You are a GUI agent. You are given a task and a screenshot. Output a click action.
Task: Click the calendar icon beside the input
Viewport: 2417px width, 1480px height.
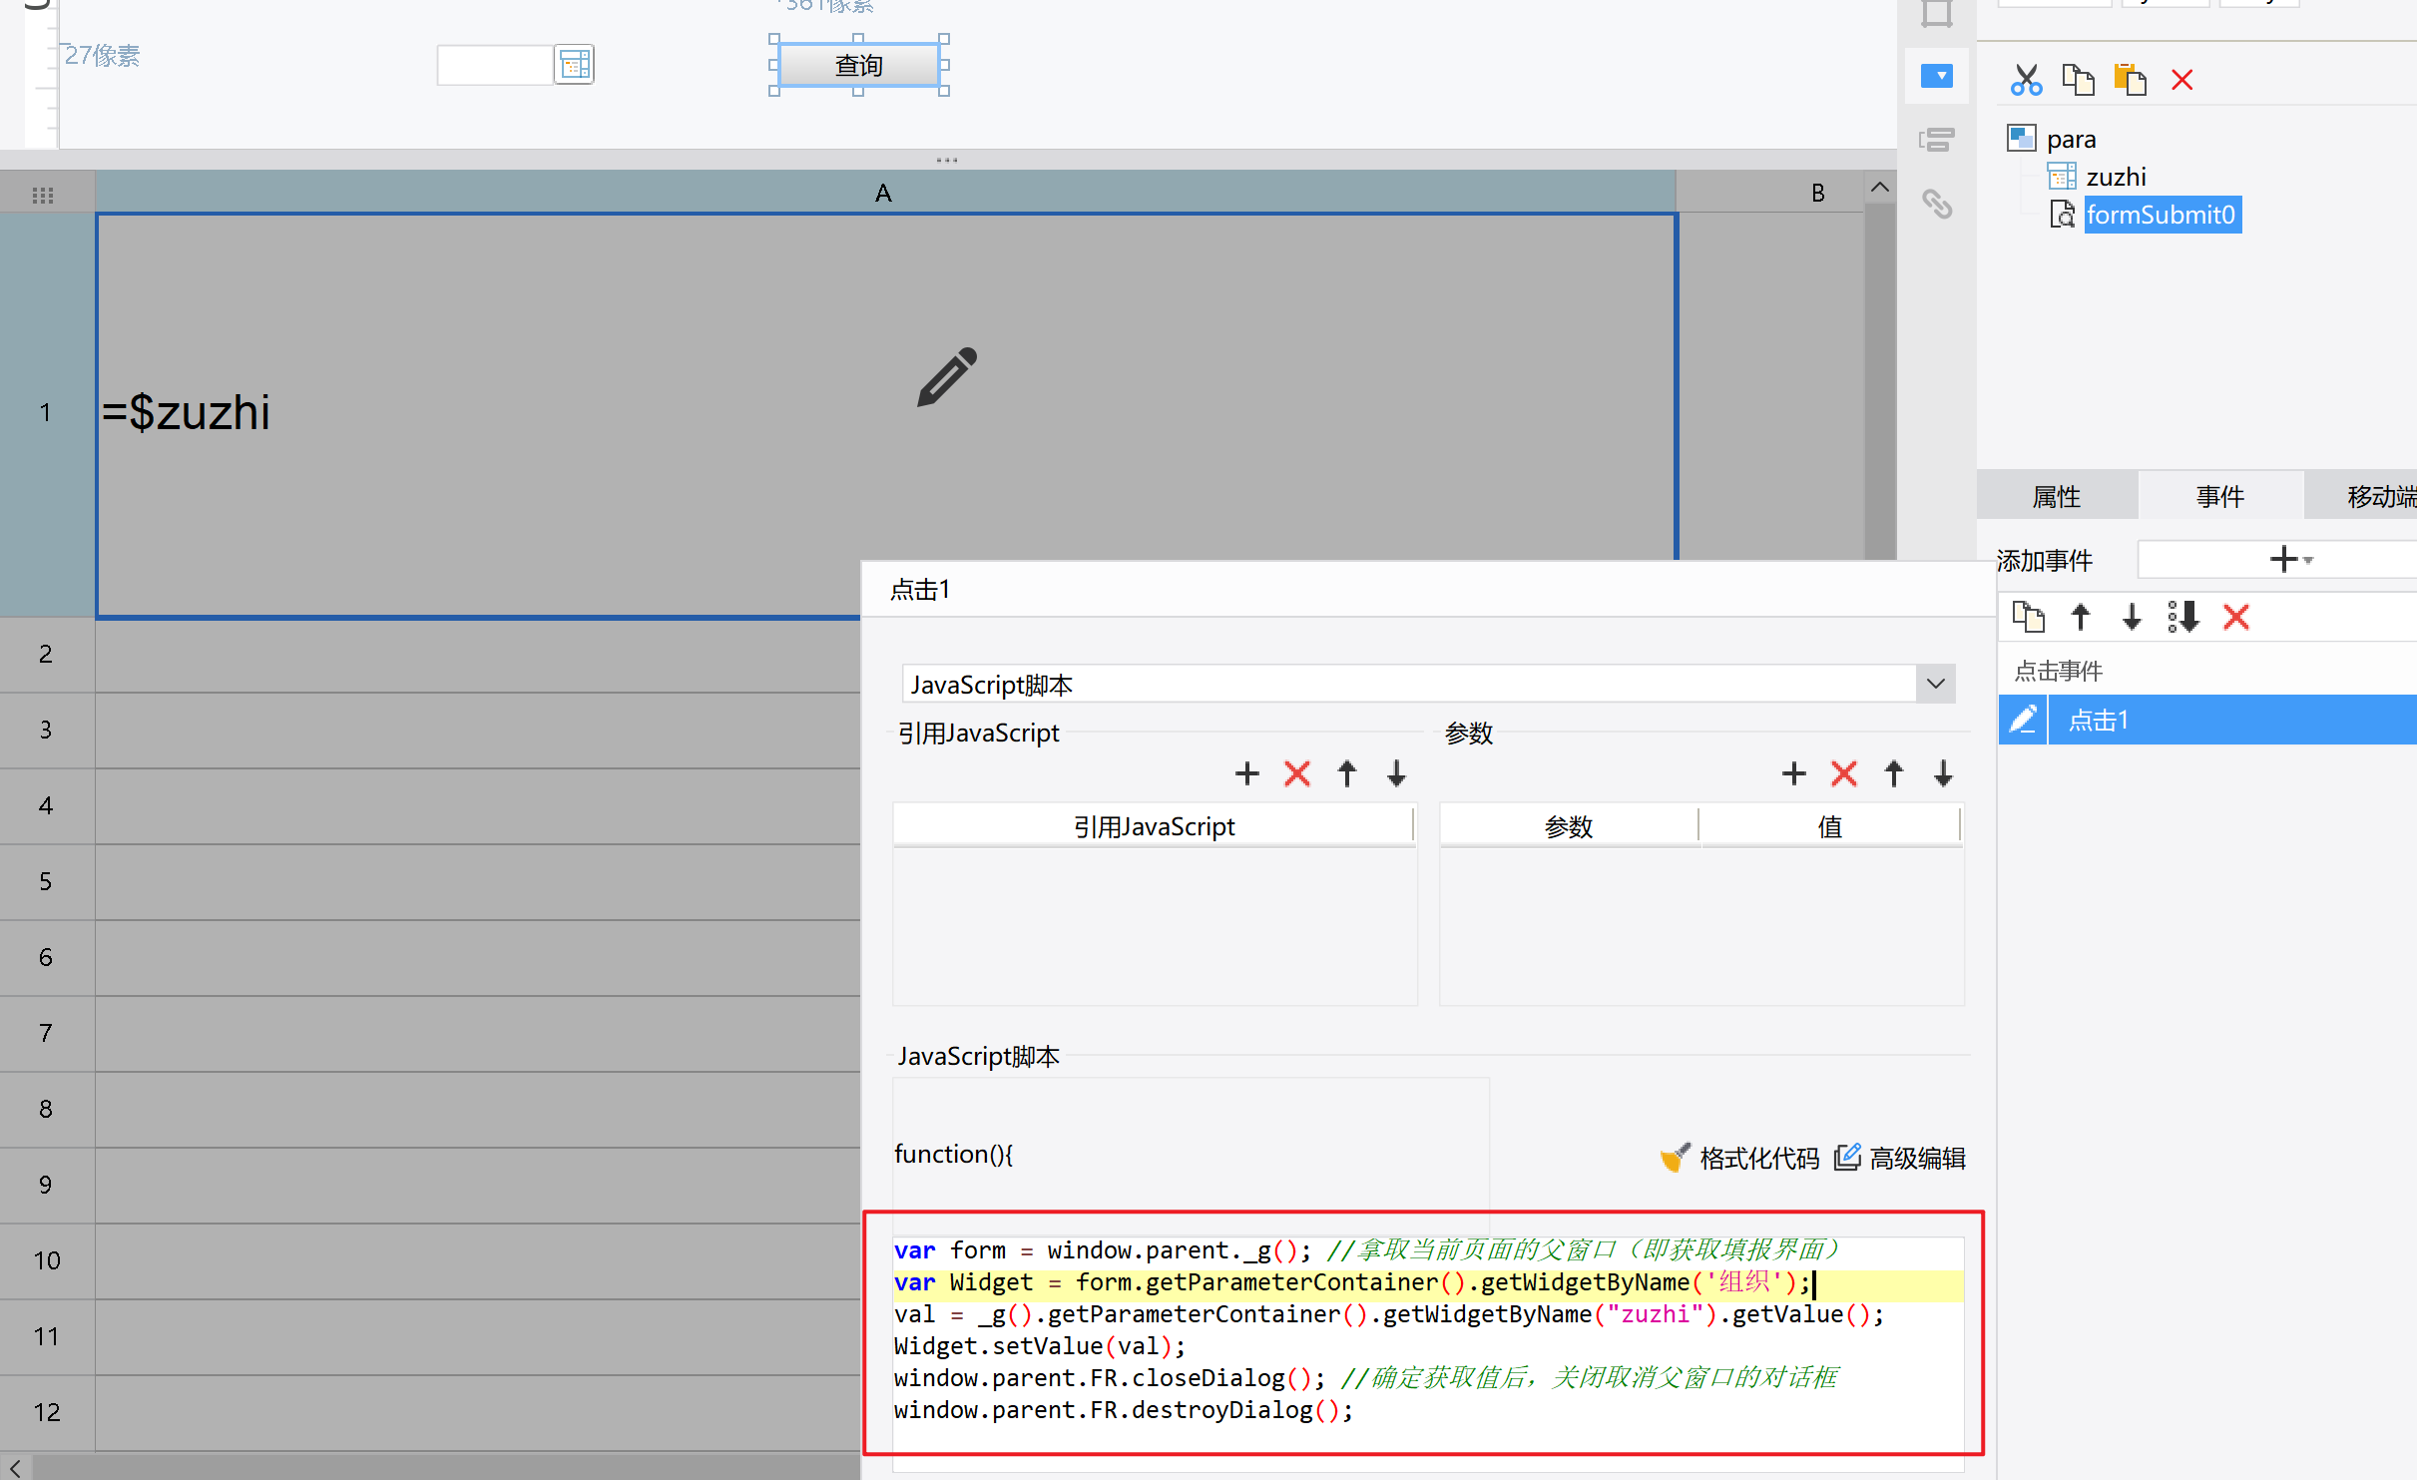pyautogui.click(x=575, y=65)
